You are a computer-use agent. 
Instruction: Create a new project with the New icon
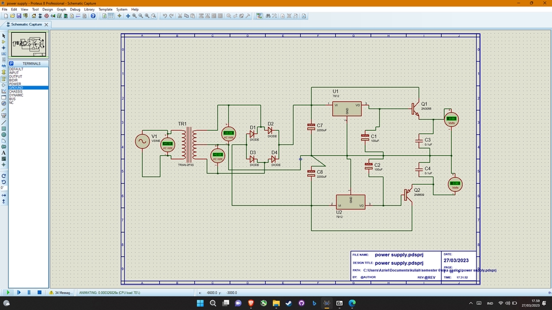coord(6,16)
